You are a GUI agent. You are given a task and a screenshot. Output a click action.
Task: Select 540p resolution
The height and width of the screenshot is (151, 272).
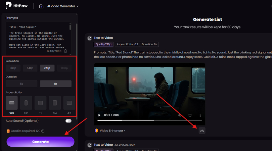click(30, 68)
